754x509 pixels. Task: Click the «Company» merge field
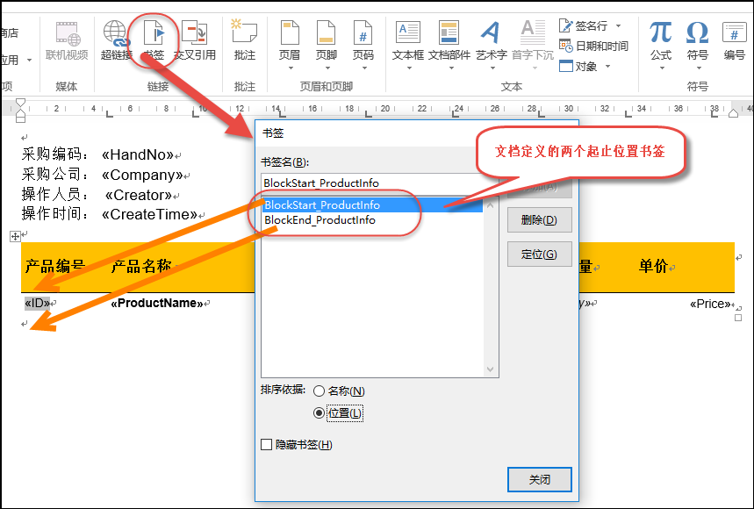(142, 175)
